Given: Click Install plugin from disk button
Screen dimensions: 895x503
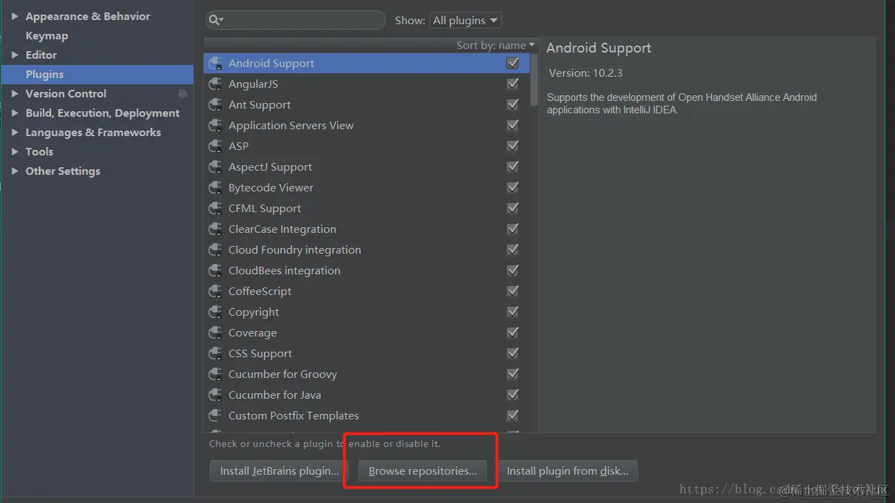Looking at the screenshot, I should [x=568, y=471].
